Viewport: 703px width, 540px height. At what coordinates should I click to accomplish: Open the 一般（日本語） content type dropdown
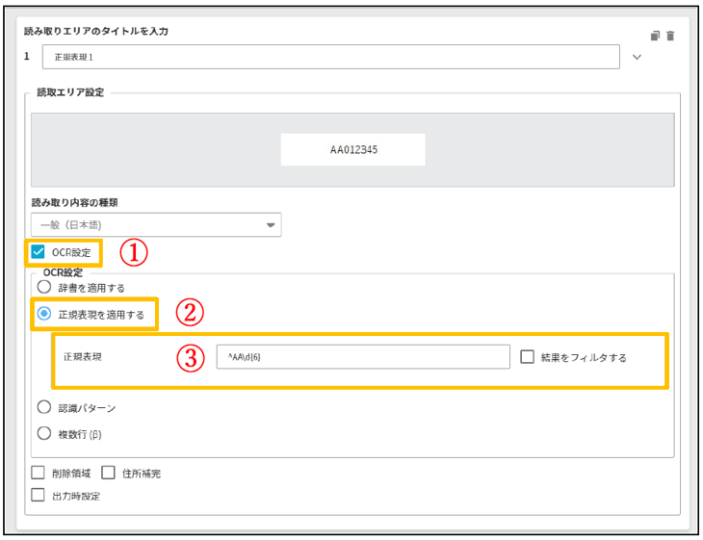pyautogui.click(x=156, y=225)
